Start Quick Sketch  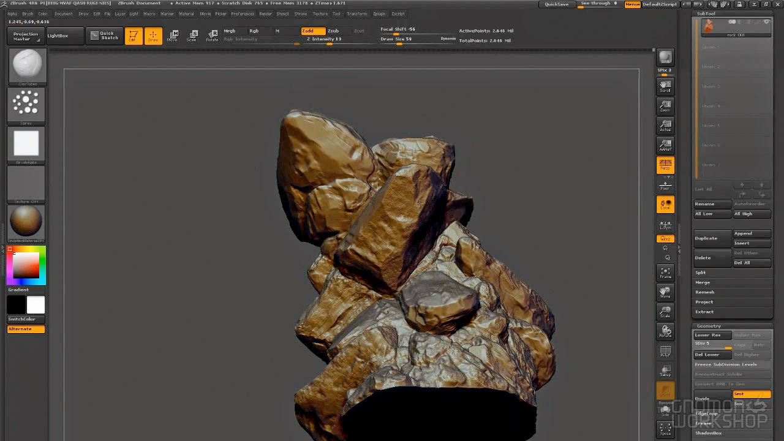point(104,36)
